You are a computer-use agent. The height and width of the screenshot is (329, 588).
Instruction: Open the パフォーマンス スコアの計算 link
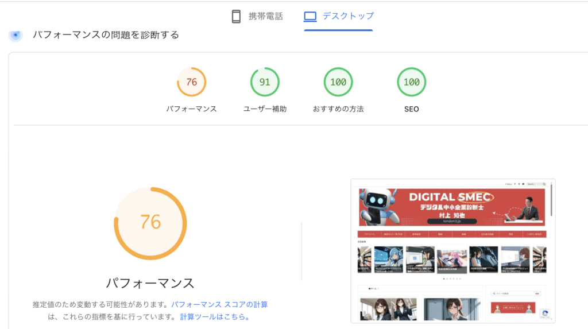[x=219, y=304]
